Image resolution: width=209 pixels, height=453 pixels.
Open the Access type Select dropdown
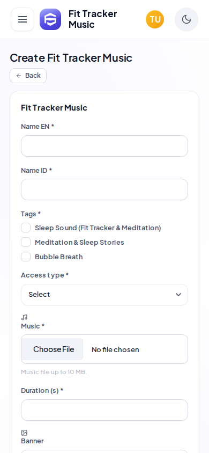coord(104,295)
